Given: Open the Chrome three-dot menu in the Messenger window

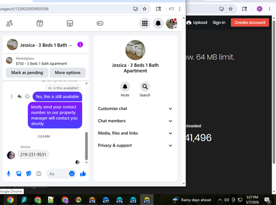Looking at the screenshot, I should click(x=179, y=9).
